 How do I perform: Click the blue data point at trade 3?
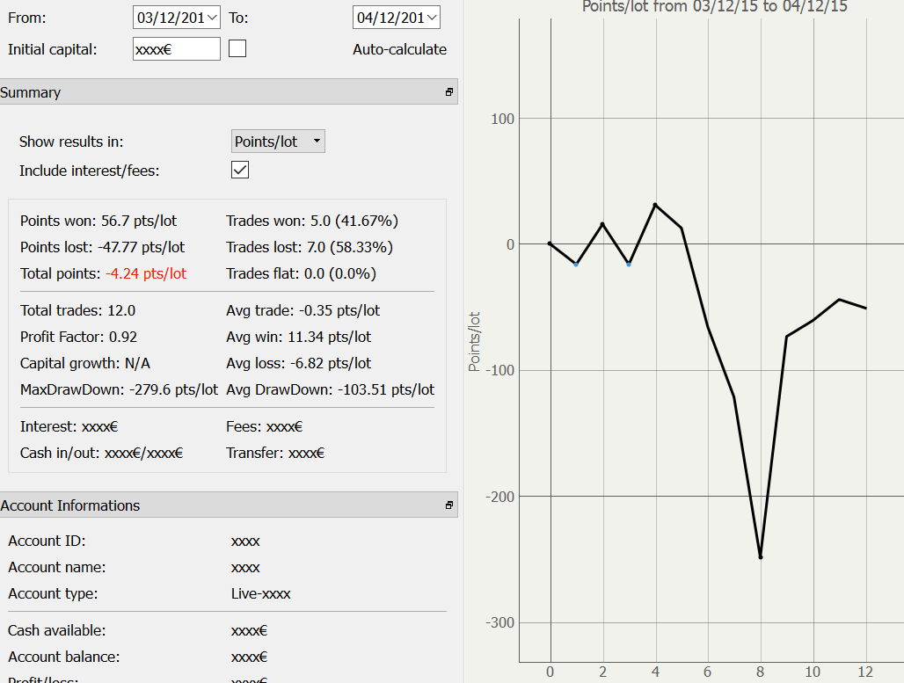click(629, 264)
